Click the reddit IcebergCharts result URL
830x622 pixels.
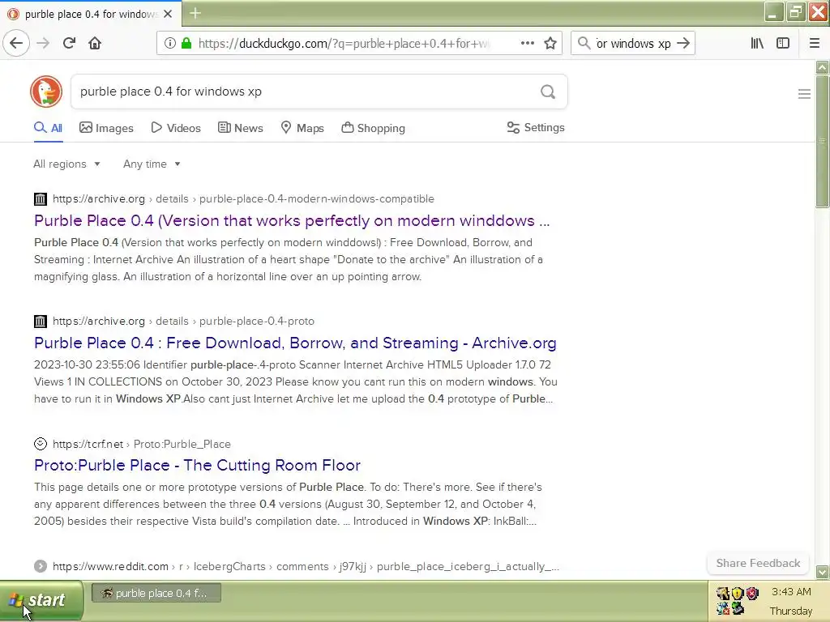[306, 566]
